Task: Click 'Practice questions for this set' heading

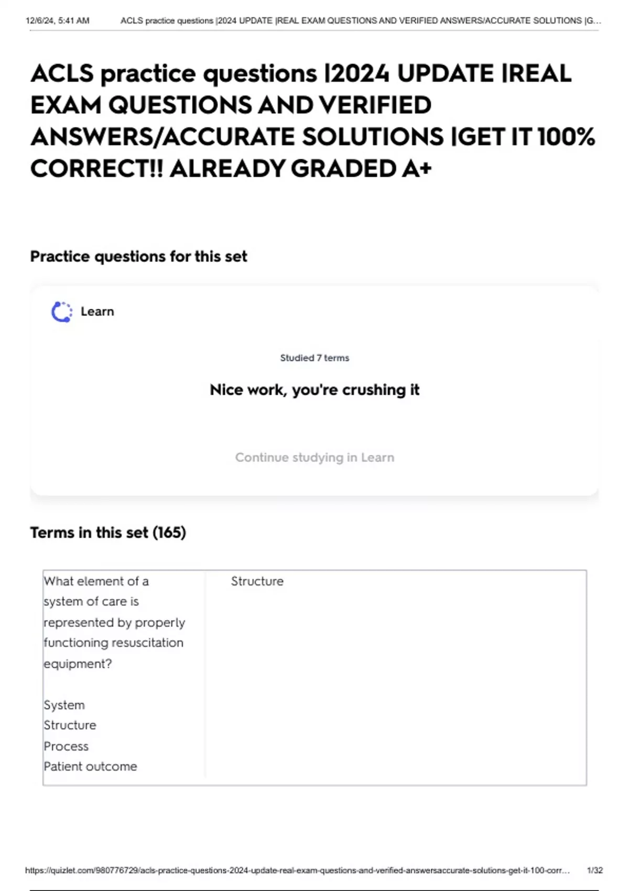Action: [x=138, y=257]
